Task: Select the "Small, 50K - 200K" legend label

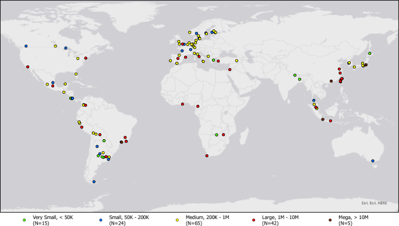Action: [129, 218]
